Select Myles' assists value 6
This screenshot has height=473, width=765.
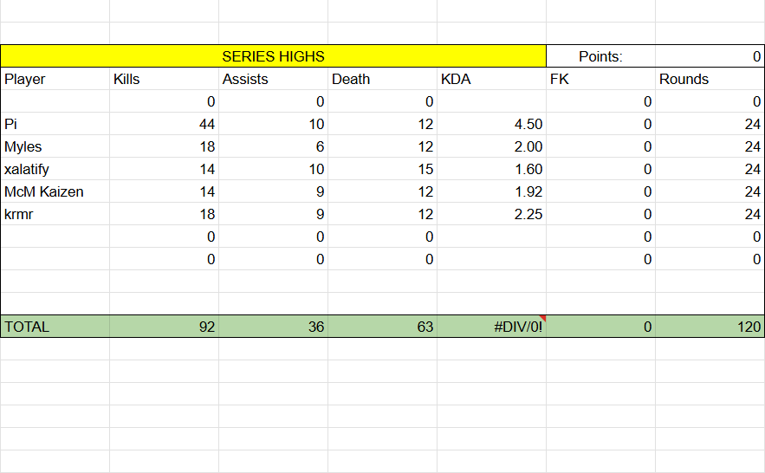(274, 146)
